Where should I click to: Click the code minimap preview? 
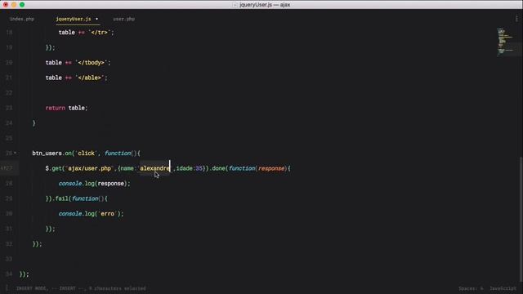506,42
